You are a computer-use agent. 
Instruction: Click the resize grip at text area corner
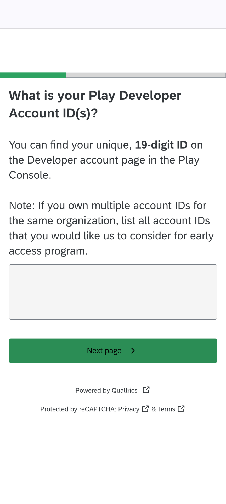click(216, 318)
